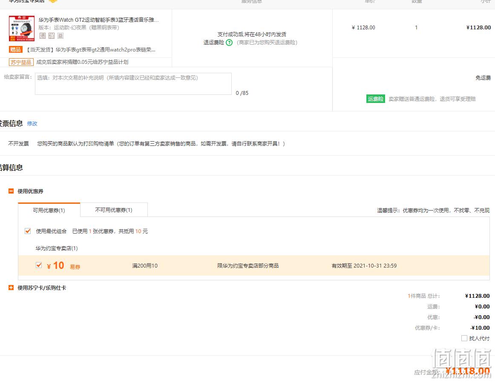Click the 退 return service icon

[x=43, y=36]
